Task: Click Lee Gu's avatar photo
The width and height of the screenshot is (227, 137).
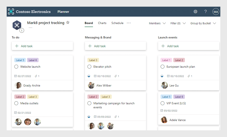Action: (x=164, y=85)
